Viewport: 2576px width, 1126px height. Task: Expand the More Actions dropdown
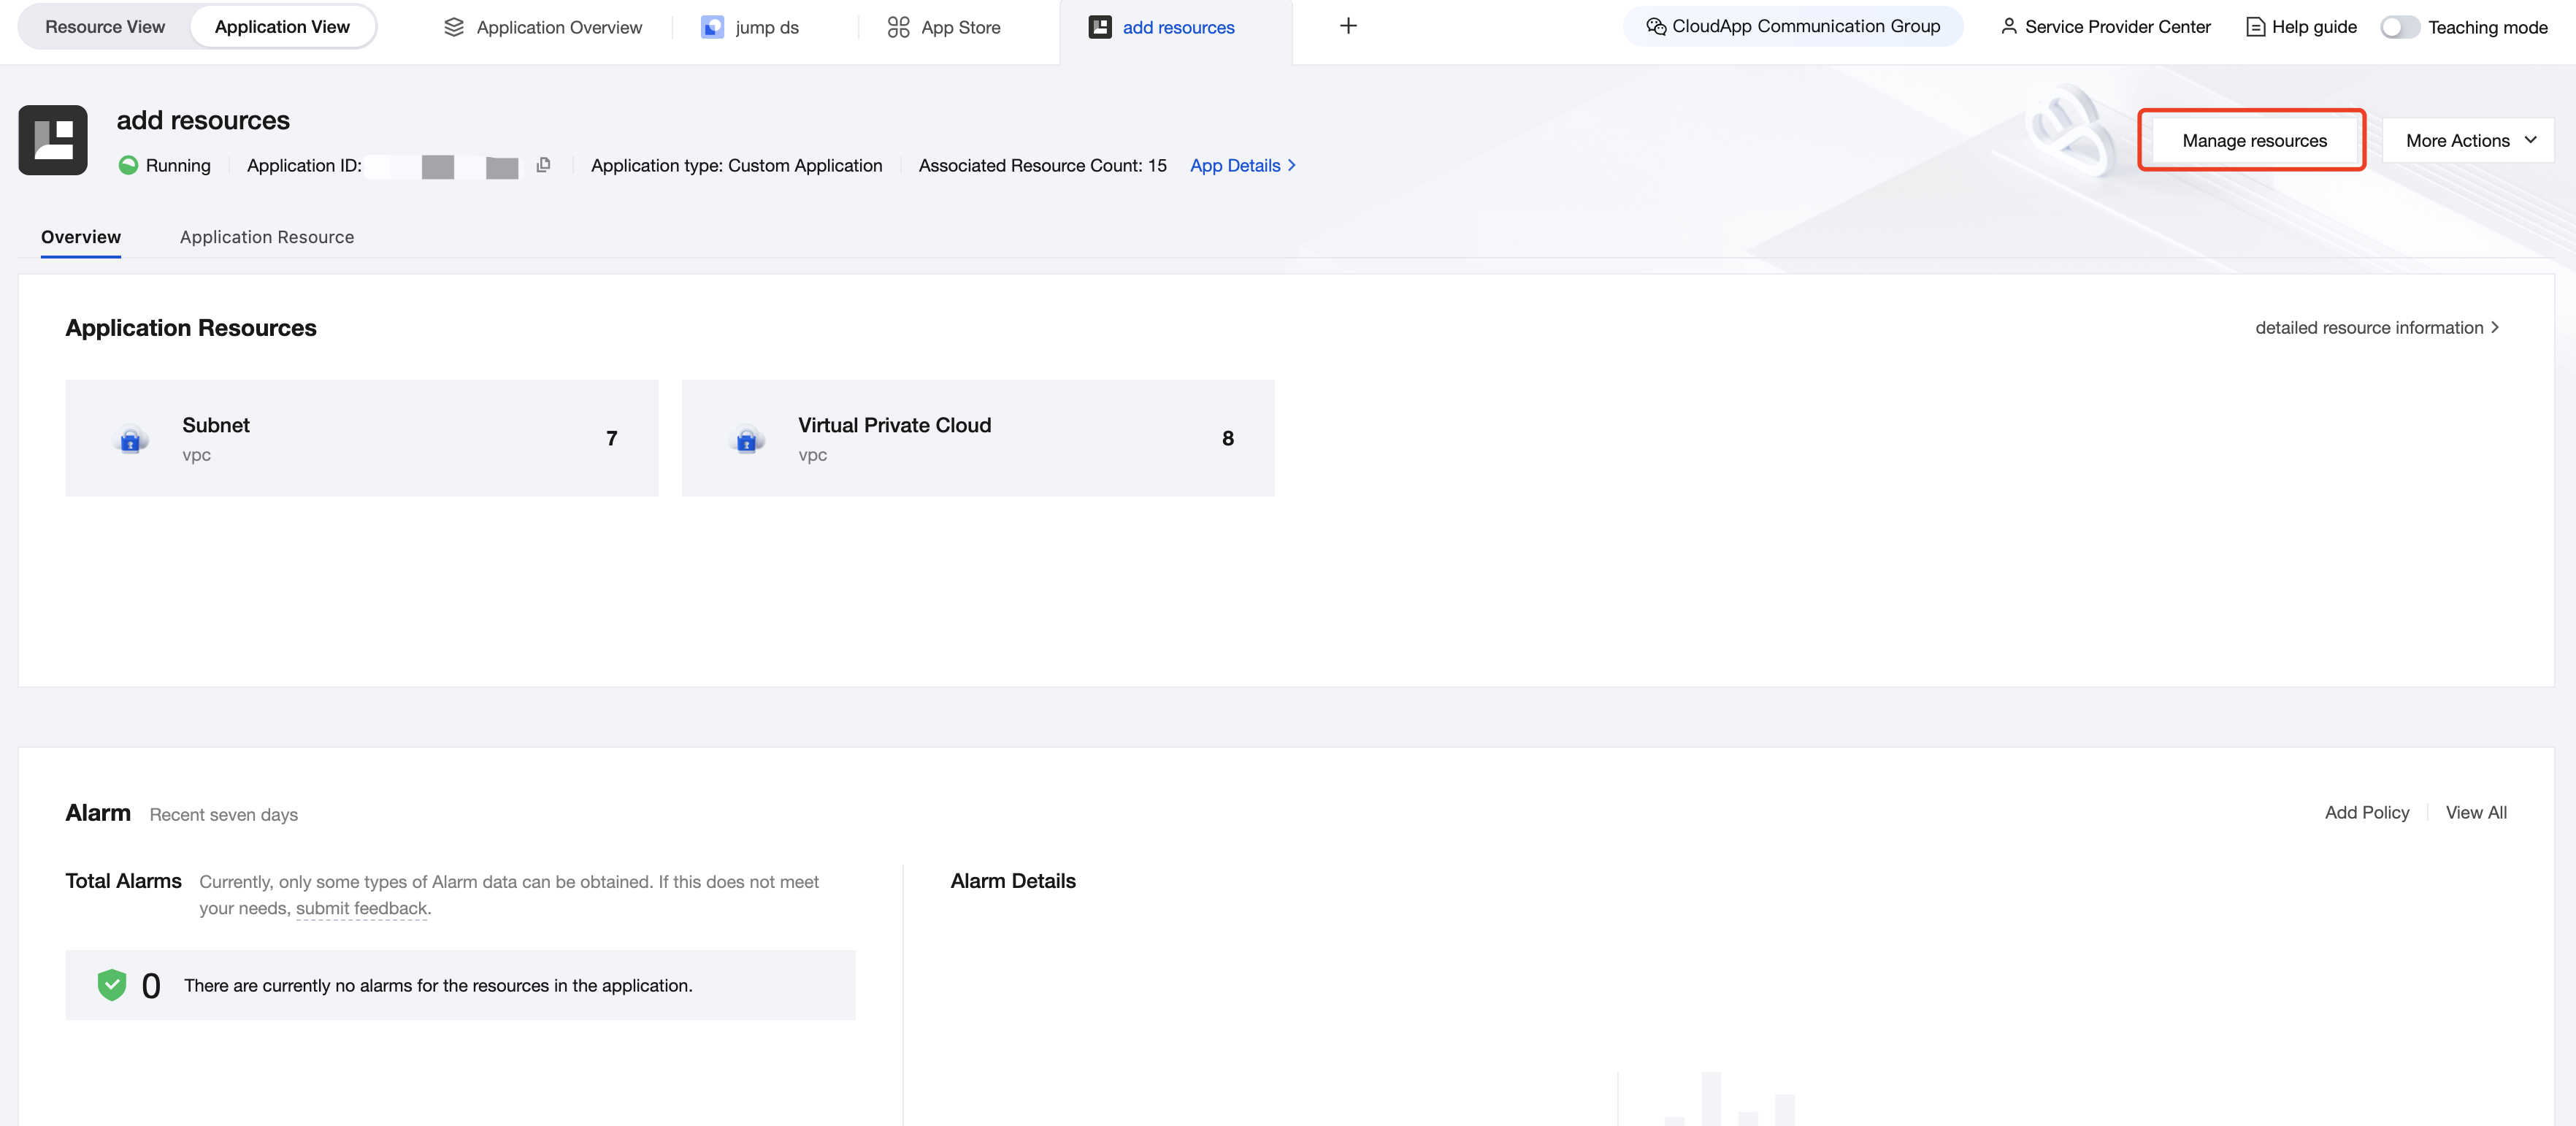[x=2469, y=140]
